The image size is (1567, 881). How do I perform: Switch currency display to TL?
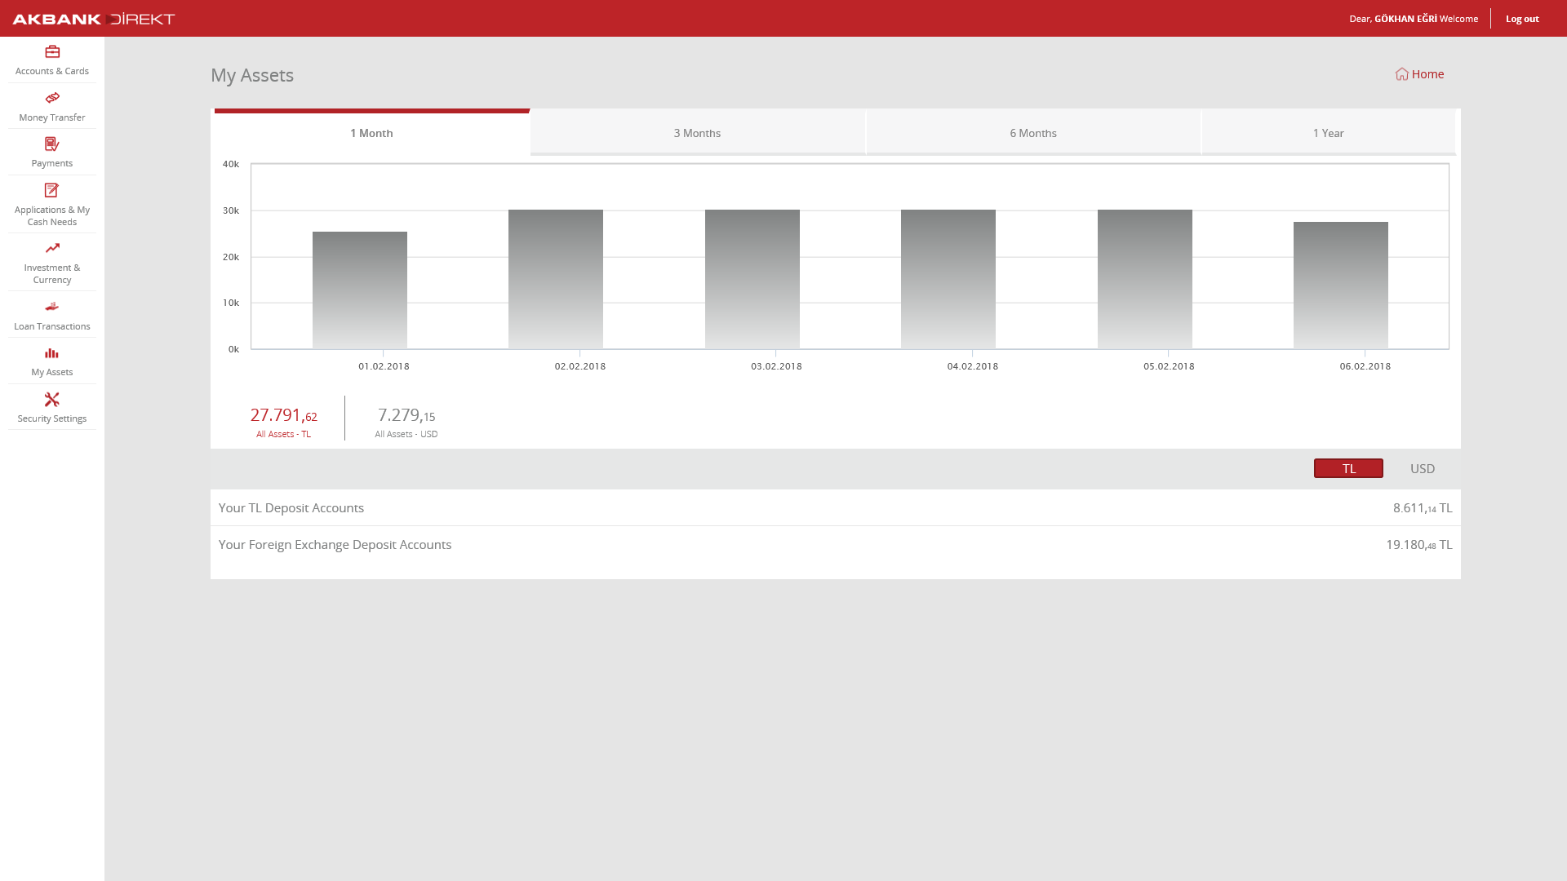pos(1348,468)
